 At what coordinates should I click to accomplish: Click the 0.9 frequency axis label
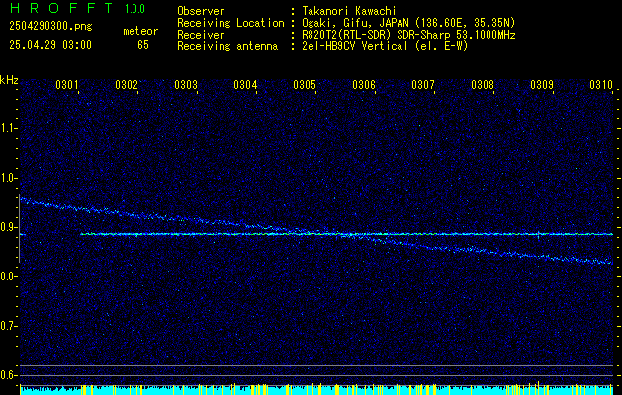pyautogui.click(x=7, y=227)
